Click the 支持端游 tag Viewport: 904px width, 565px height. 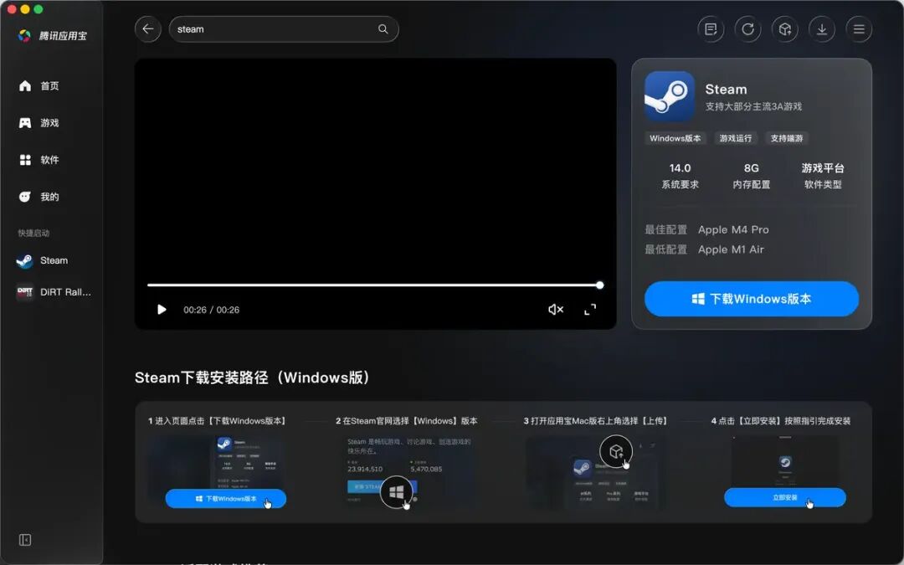click(x=787, y=138)
